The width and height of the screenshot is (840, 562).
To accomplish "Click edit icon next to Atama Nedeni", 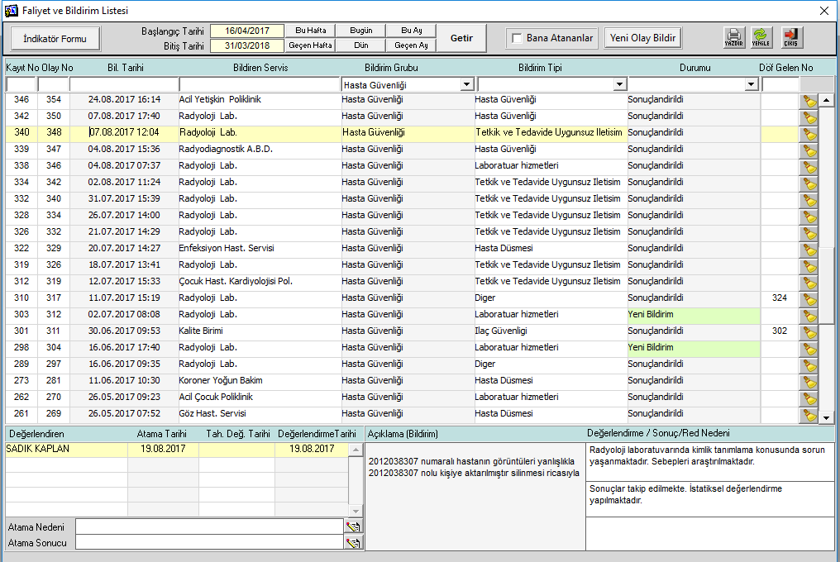I will [x=353, y=526].
